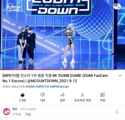Viewport: 125px width, 120px height.
Task: Tap the 2.8만 like count
Action: coord(22,100)
